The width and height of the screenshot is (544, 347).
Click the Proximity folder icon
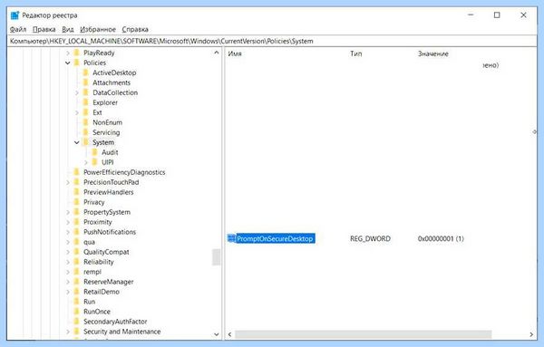77,222
